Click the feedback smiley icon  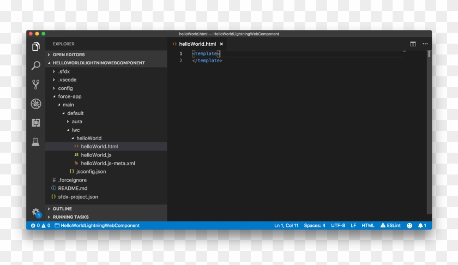[409, 226]
